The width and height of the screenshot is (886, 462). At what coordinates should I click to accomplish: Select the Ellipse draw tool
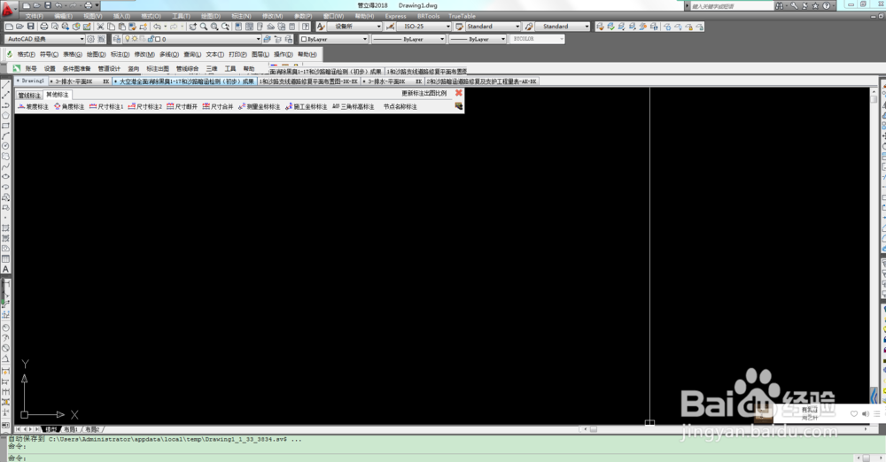coord(5,177)
